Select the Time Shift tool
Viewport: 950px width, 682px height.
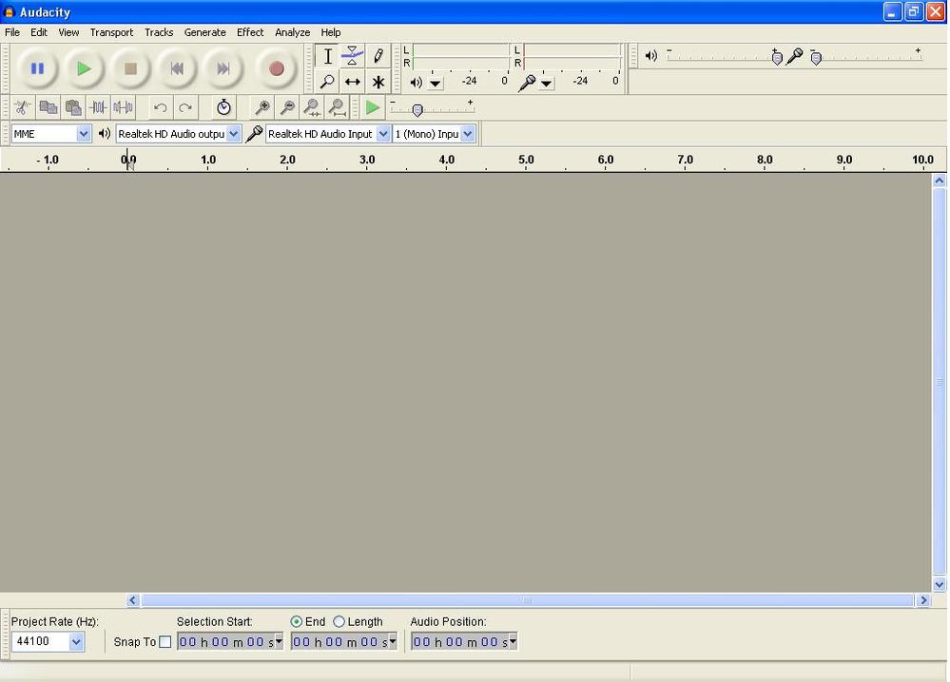[x=352, y=81]
